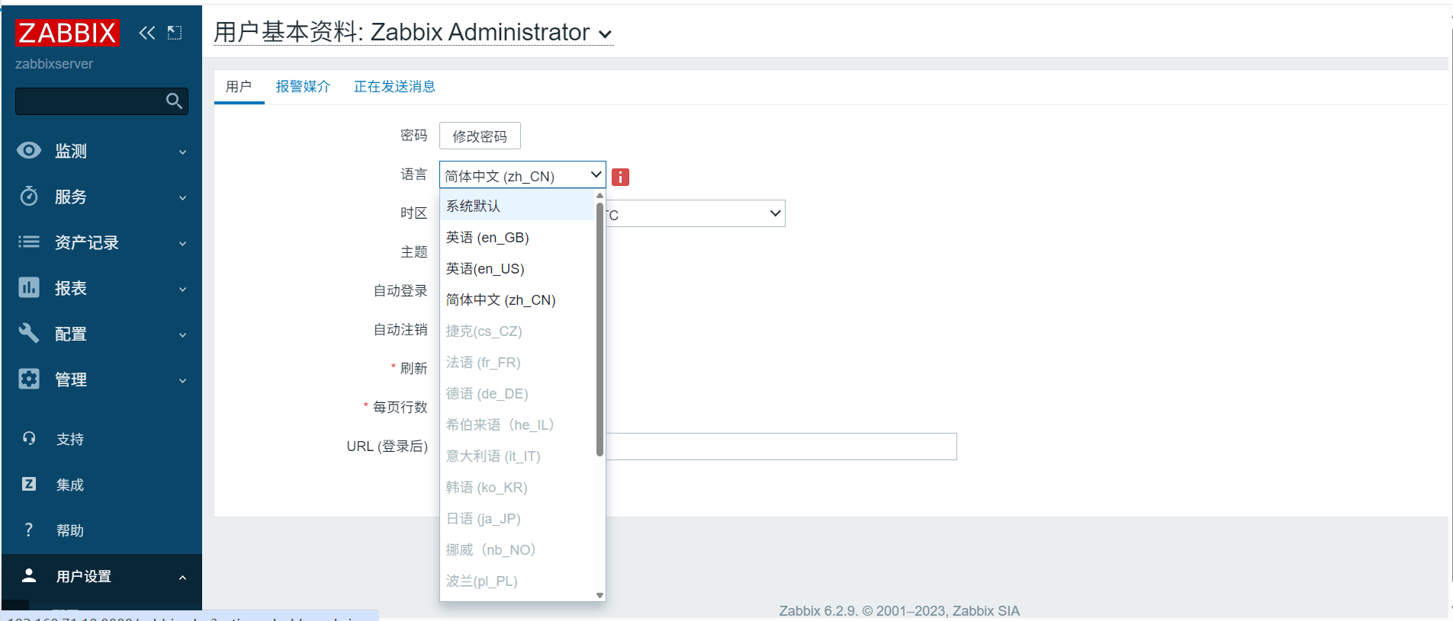This screenshot has width=1453, height=621.
Task: Expand the 管理 menu chevron
Action: click(x=183, y=381)
